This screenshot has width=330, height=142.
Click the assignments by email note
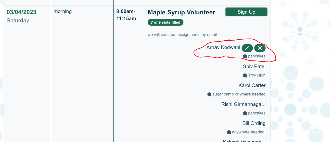point(182,34)
